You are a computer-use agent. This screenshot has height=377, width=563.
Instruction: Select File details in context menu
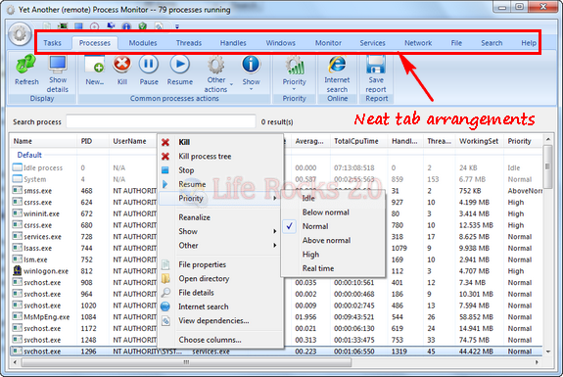click(x=219, y=293)
